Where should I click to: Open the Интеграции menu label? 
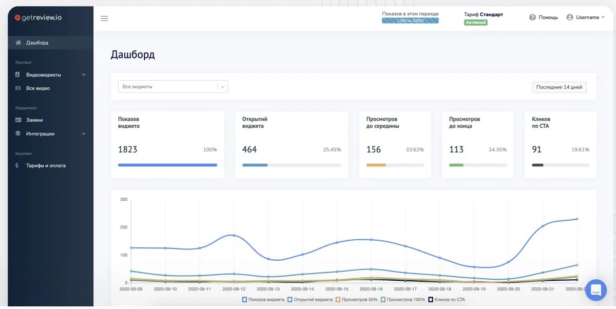click(x=40, y=134)
